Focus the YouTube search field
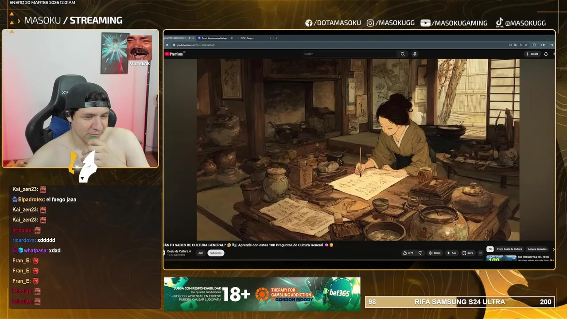The height and width of the screenshot is (319, 567). coord(350,54)
